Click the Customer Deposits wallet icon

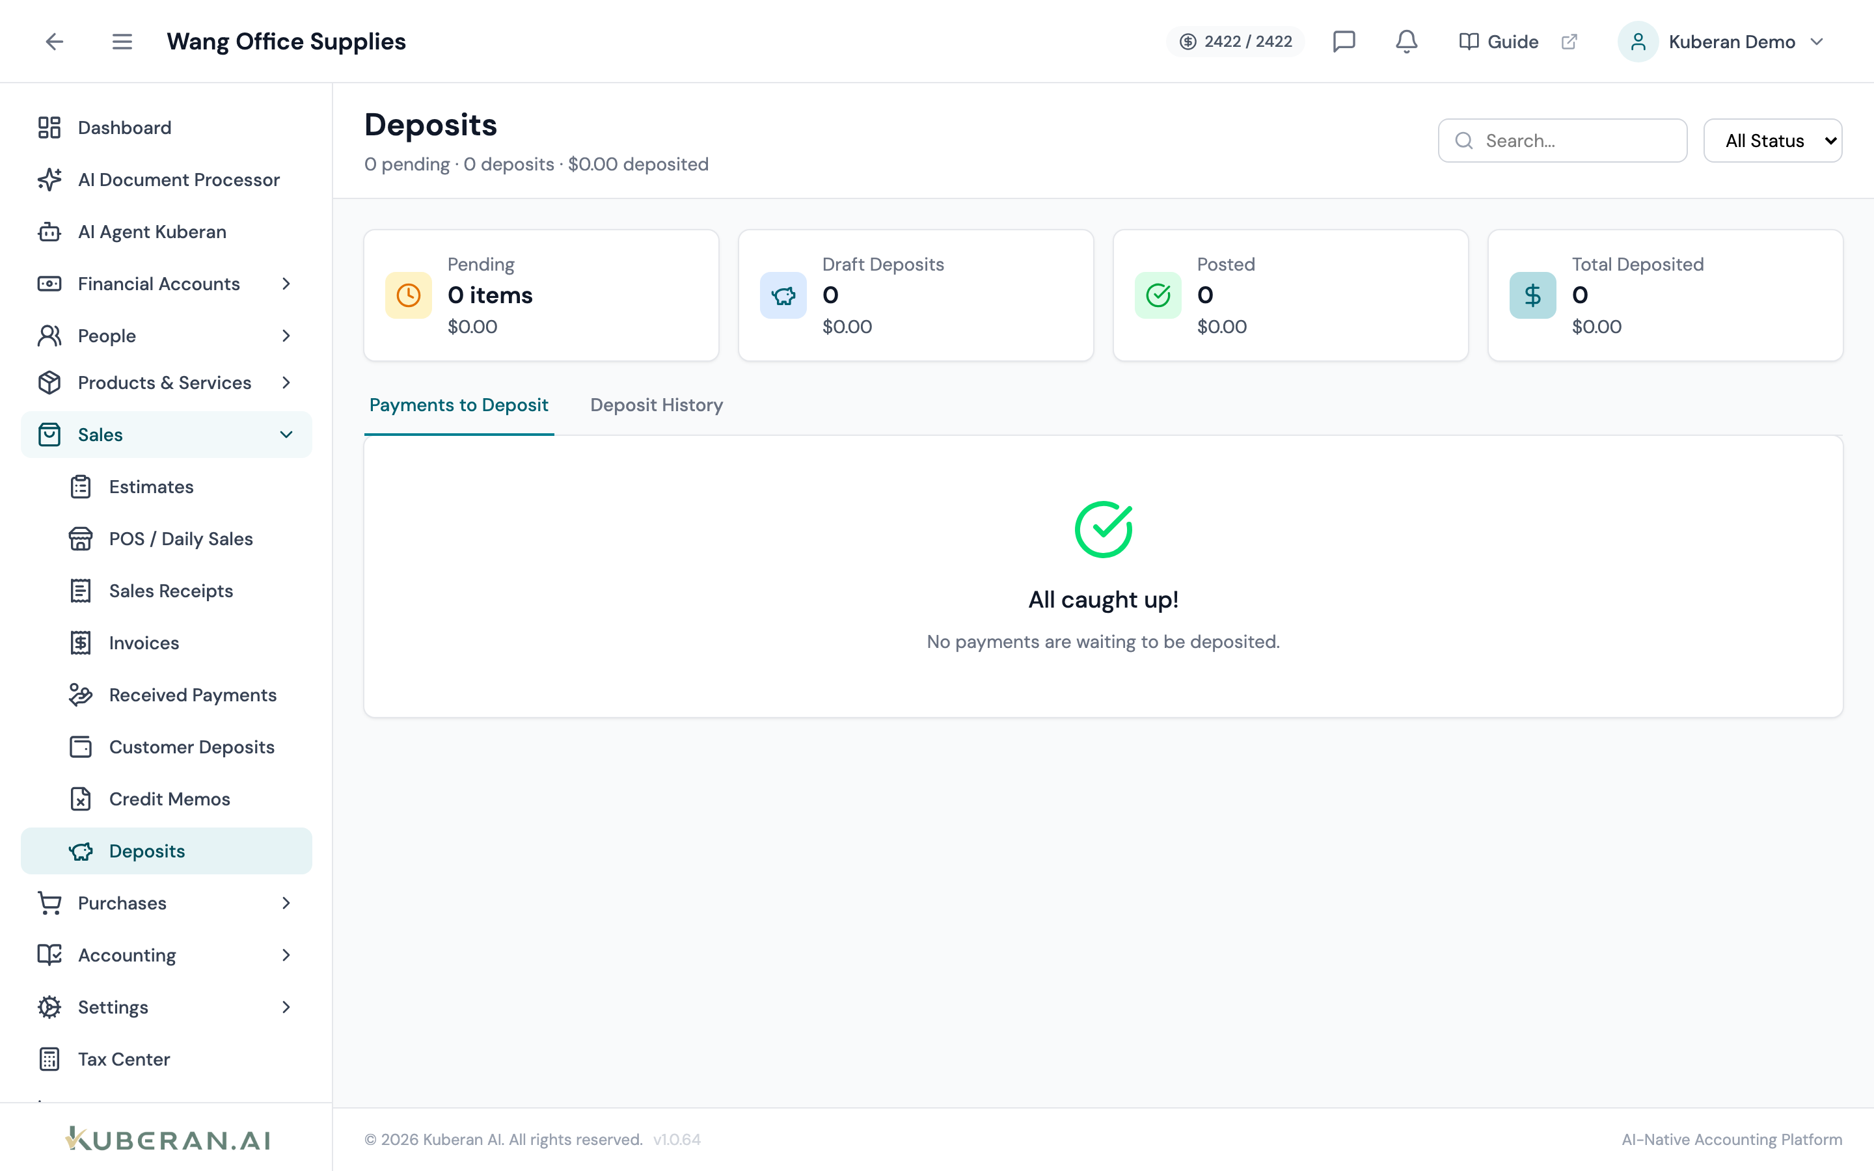coord(81,747)
